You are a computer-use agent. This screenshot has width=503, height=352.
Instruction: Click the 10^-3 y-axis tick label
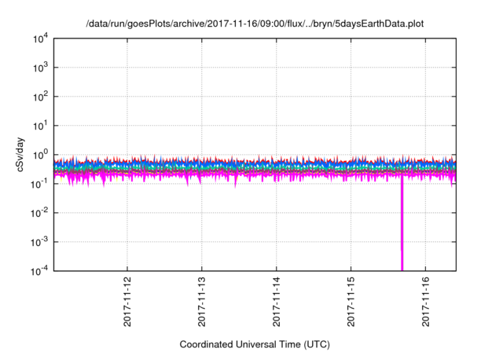40,242
